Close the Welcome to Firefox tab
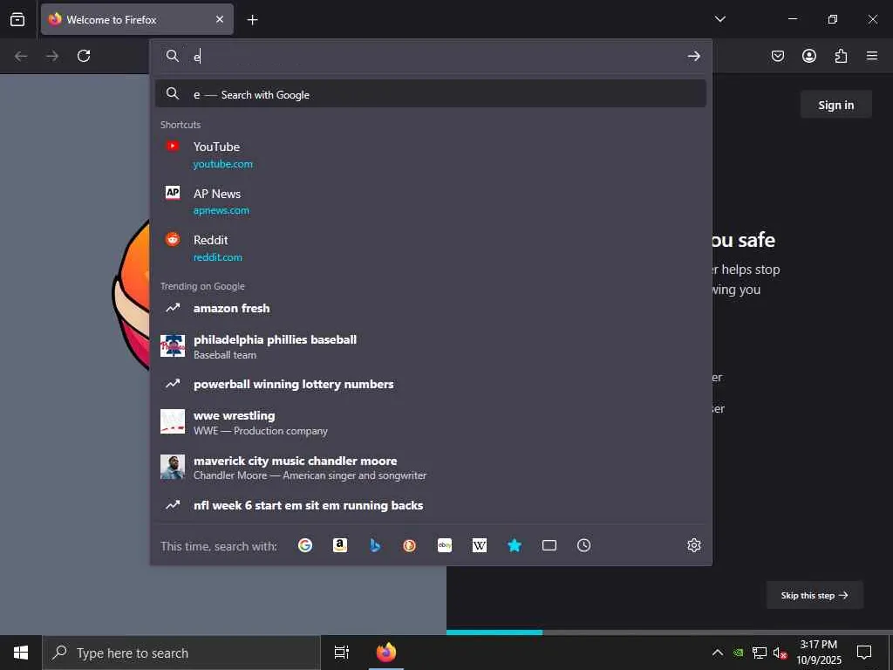The image size is (893, 670). point(220,19)
